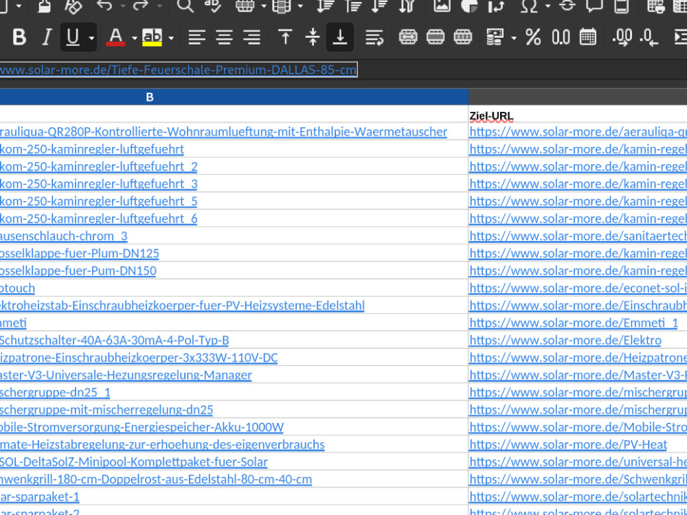Redo the last undone action
Viewport: 687px width, 515px height.
[141, 6]
